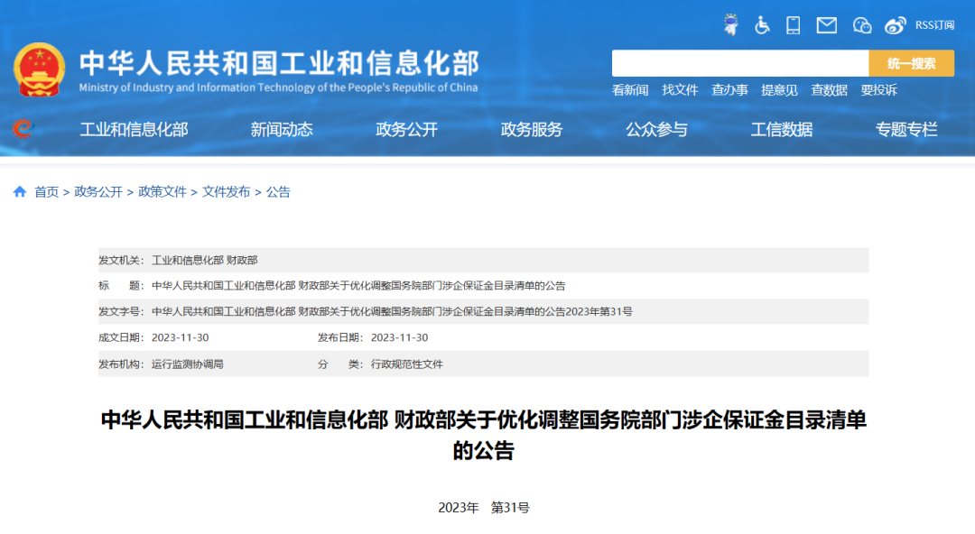975x534 pixels.
Task: Click the robot assistant icon
Action: click(x=730, y=24)
